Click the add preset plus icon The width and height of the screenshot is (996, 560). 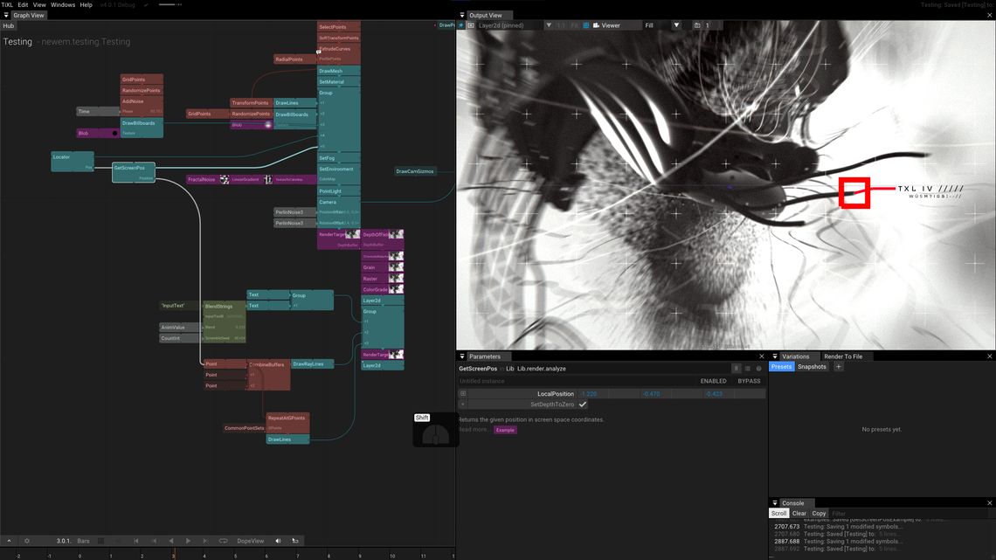(839, 366)
